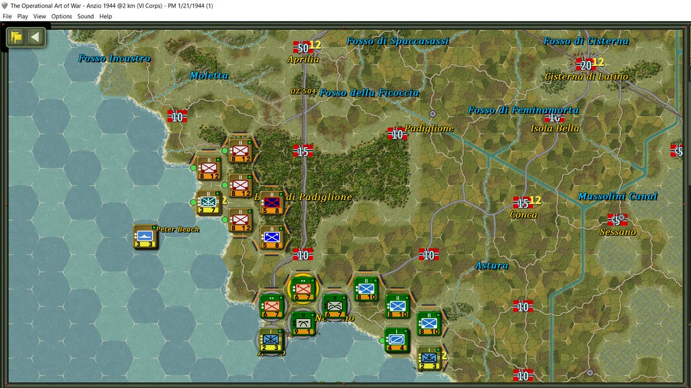Click the 10-point flag at Isola Bella

coord(555,117)
